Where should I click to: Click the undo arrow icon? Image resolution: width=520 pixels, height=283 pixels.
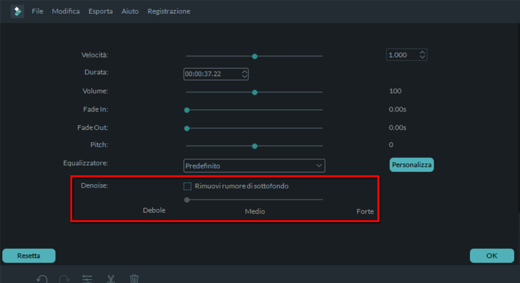point(42,279)
